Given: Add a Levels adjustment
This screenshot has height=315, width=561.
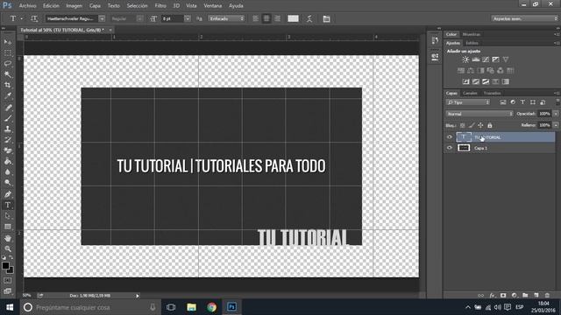Looking at the screenshot, I should (x=475, y=59).
